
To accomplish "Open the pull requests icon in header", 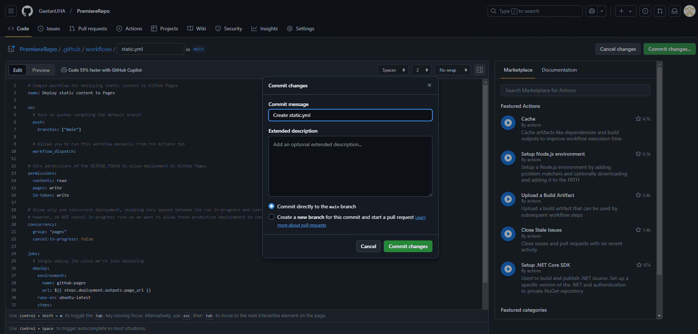I will pyautogui.click(x=660, y=11).
